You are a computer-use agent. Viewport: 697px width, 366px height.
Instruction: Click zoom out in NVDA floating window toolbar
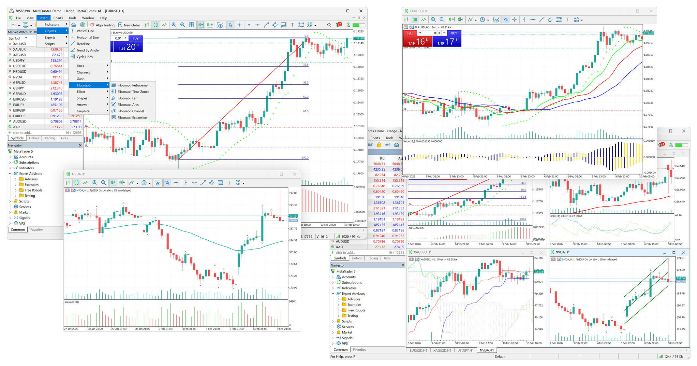[x=103, y=183]
